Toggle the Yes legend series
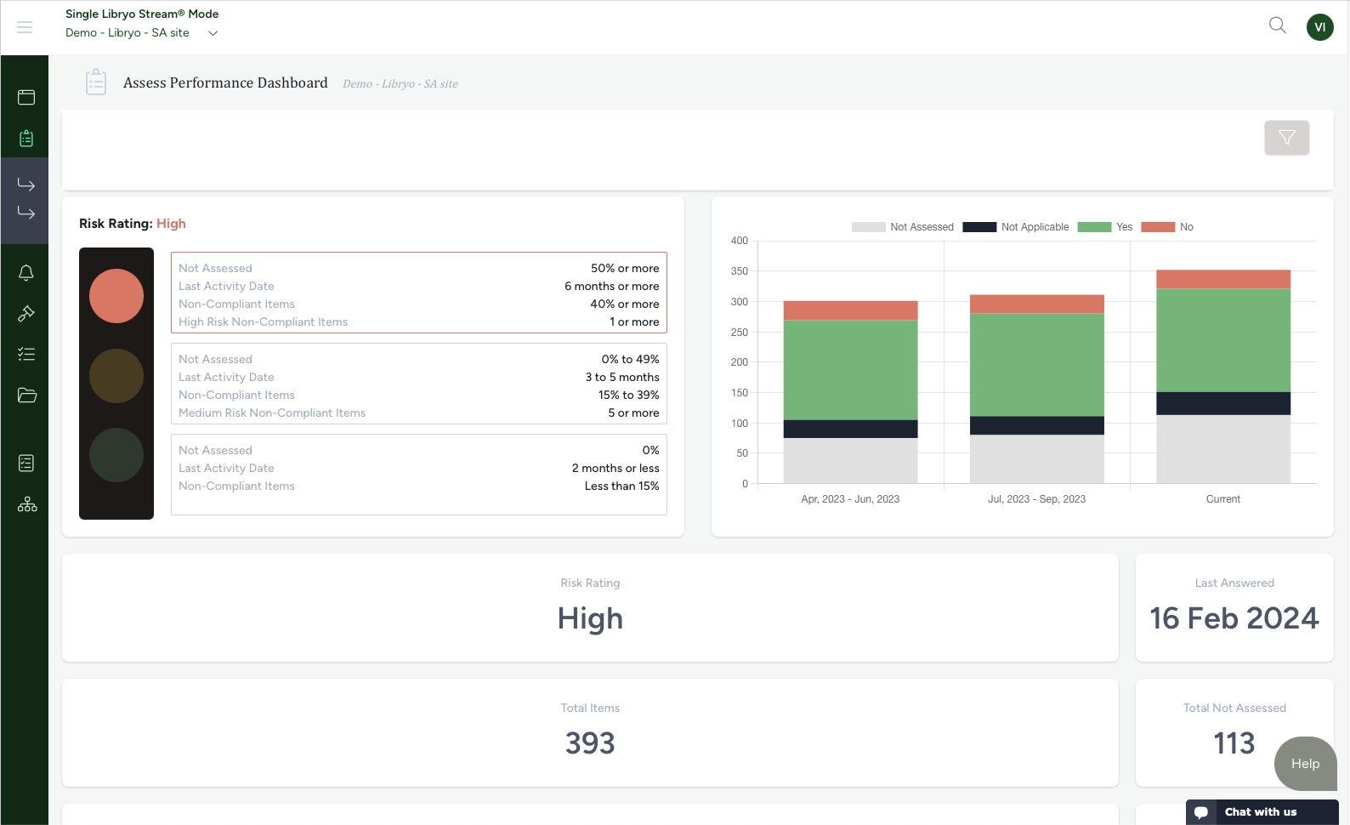This screenshot has width=1350, height=825. pos(1105,227)
